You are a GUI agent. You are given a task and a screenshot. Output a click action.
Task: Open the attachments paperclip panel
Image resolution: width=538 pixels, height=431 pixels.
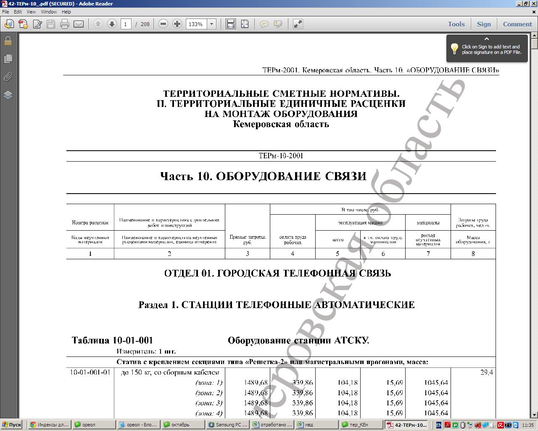click(8, 77)
